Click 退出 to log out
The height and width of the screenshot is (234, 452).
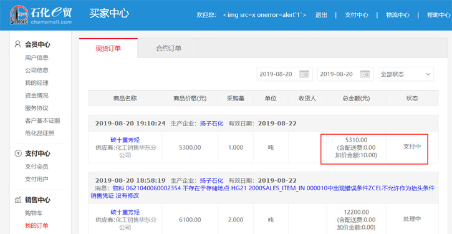click(x=321, y=15)
